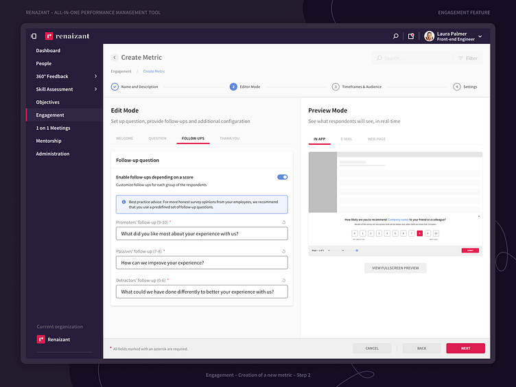Reset the Promoters' follow-up field

point(284,222)
